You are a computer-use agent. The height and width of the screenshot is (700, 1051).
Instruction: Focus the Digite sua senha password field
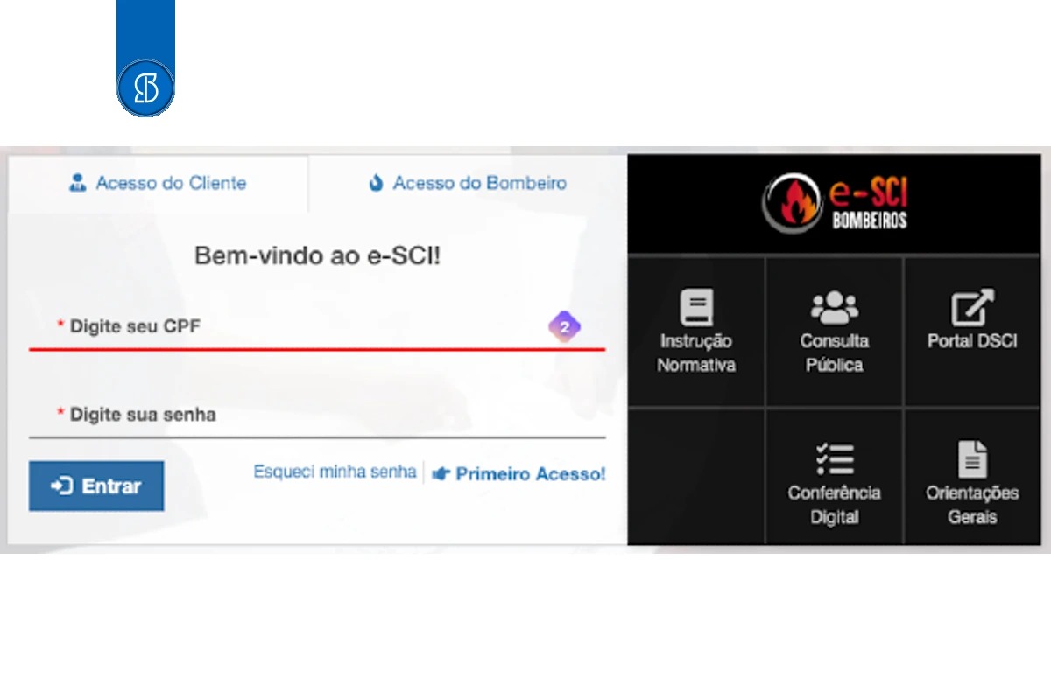pyautogui.click(x=317, y=415)
